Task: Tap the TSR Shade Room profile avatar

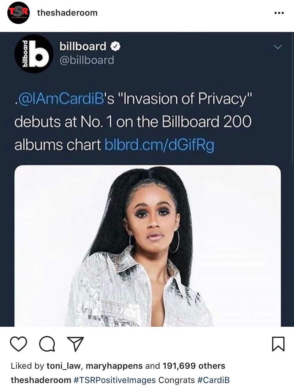Action: pyautogui.click(x=18, y=13)
